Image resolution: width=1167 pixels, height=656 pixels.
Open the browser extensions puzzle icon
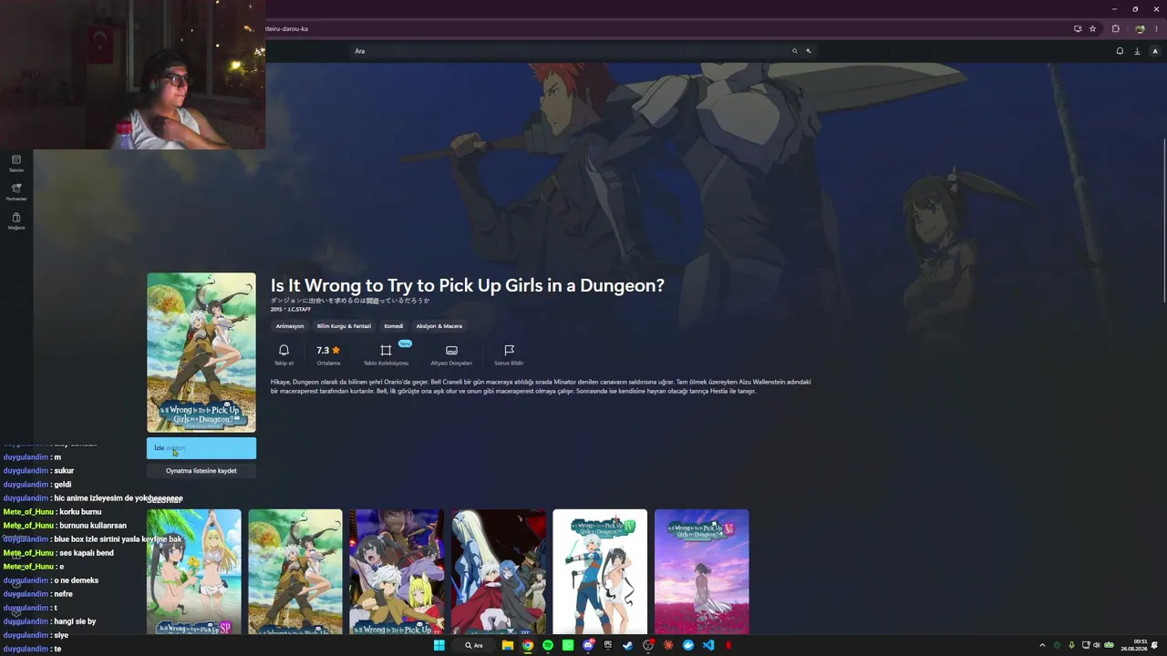[1115, 28]
